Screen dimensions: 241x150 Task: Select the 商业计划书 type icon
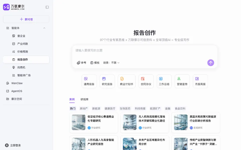(122, 79)
